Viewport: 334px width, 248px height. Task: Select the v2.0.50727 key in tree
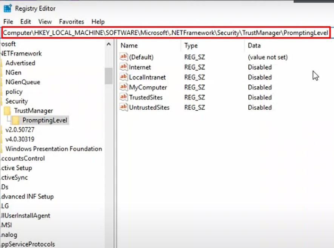tap(20, 130)
